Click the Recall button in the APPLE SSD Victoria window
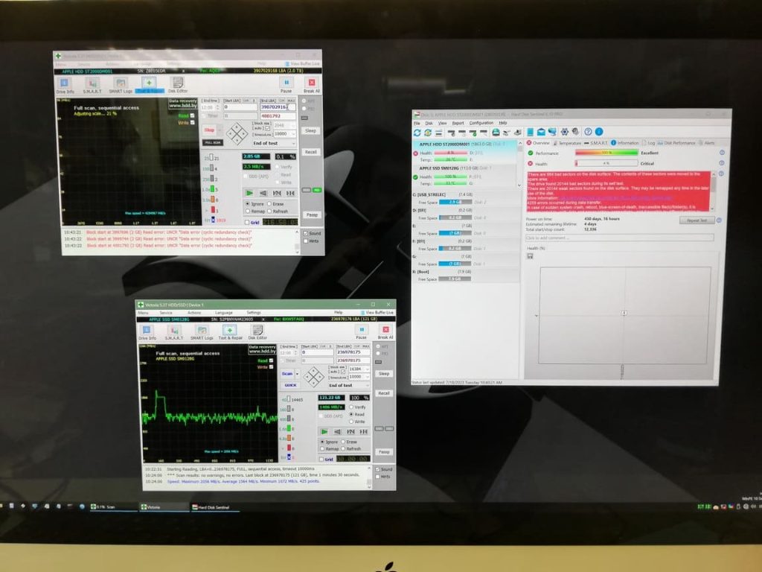Image resolution: width=762 pixels, height=572 pixels. [384, 393]
